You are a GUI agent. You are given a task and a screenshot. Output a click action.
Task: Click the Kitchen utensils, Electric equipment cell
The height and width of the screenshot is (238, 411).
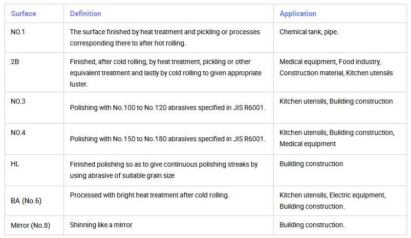tap(340, 201)
